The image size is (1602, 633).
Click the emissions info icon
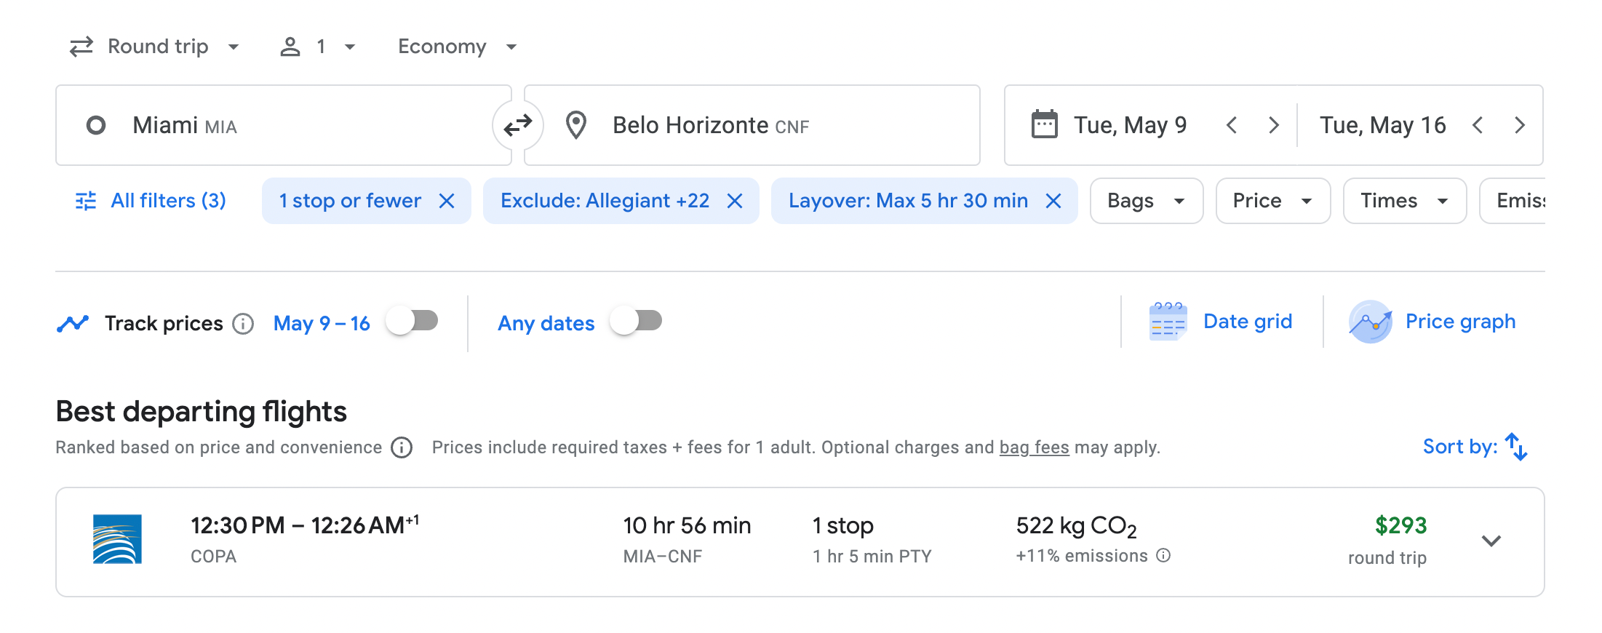click(1163, 556)
